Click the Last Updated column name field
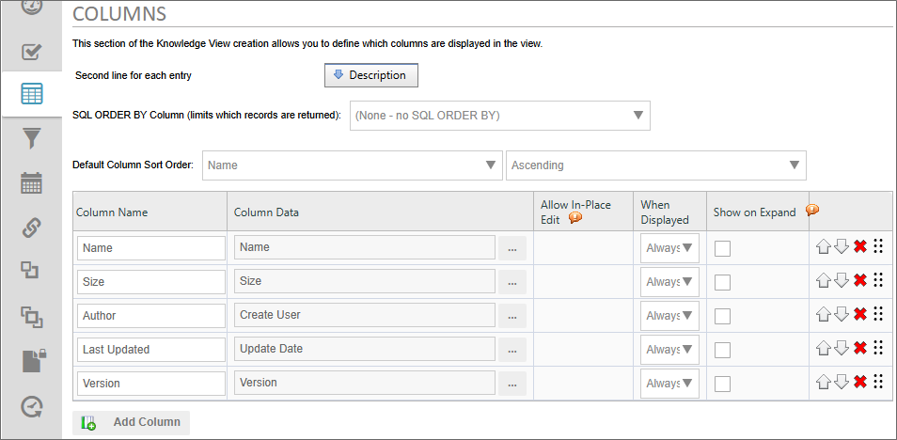The image size is (897, 440). tap(150, 350)
